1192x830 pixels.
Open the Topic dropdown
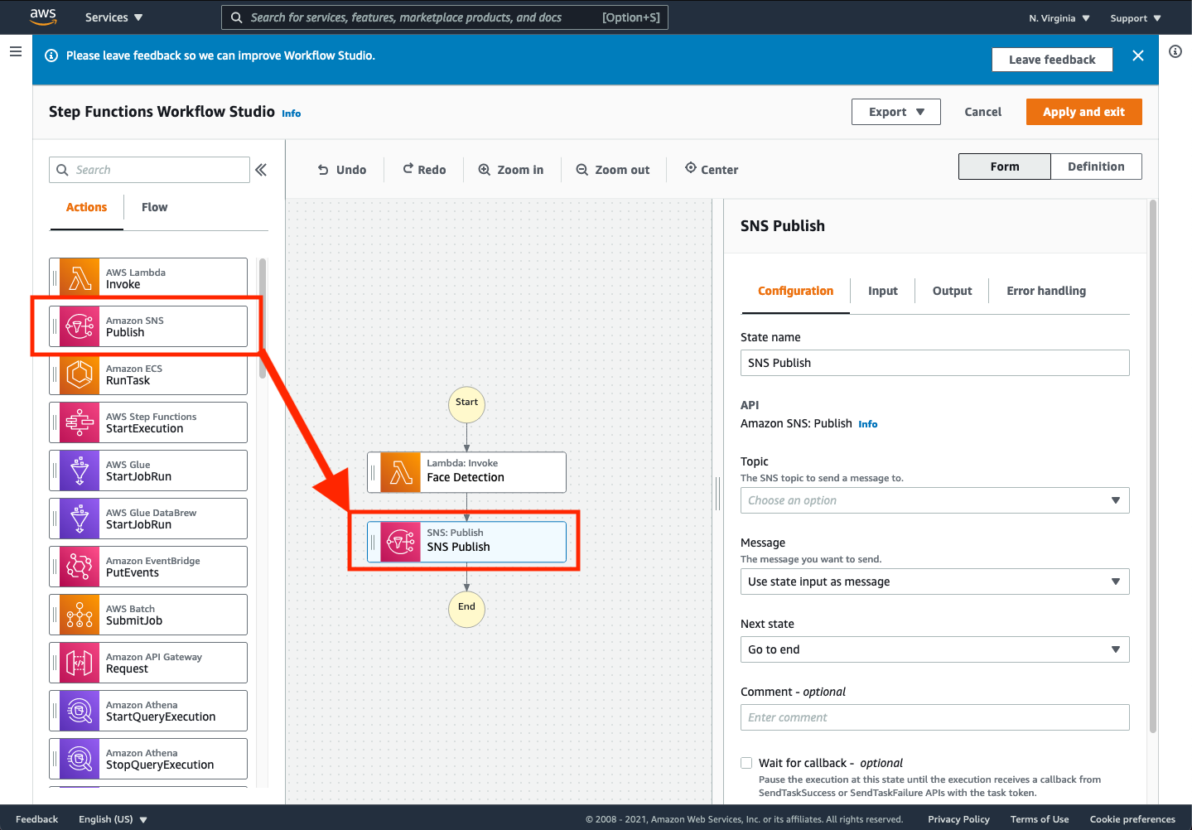point(934,500)
